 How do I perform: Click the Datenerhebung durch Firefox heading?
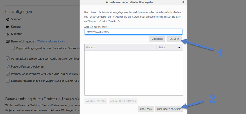click(43, 99)
